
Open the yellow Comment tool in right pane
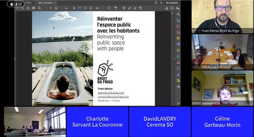click(178, 38)
